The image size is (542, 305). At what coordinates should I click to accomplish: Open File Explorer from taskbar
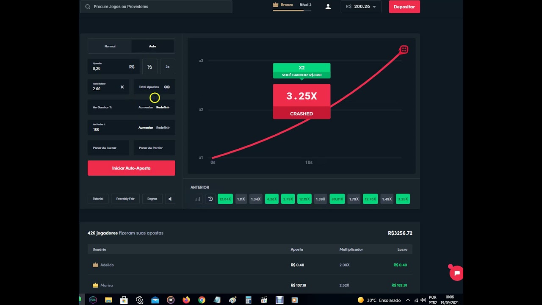108,300
